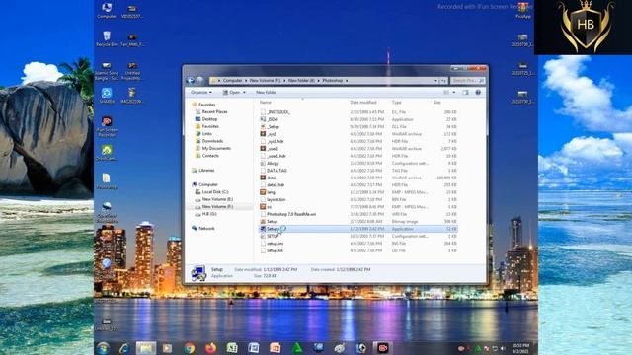The image size is (632, 355).
Task: Click Computer in the address bar path
Action: coord(233,81)
